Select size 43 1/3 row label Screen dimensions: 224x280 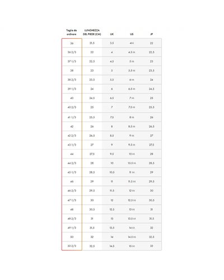[72, 145]
